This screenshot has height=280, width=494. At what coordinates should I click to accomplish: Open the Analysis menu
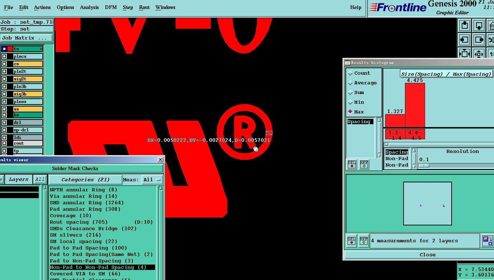click(89, 7)
